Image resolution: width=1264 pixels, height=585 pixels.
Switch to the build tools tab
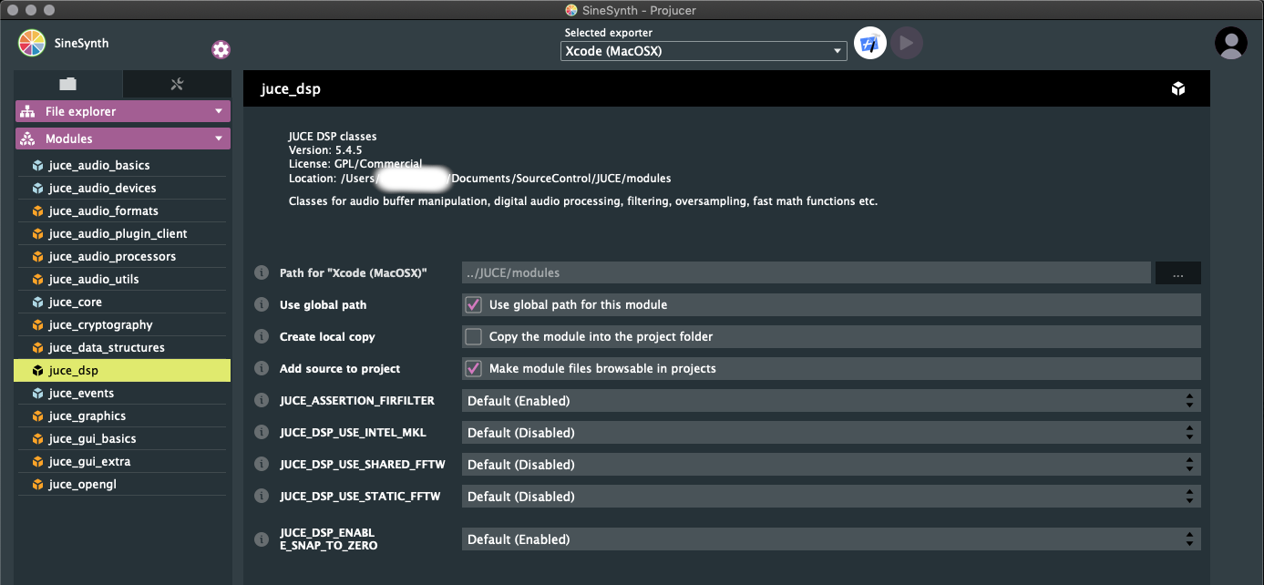(x=177, y=84)
